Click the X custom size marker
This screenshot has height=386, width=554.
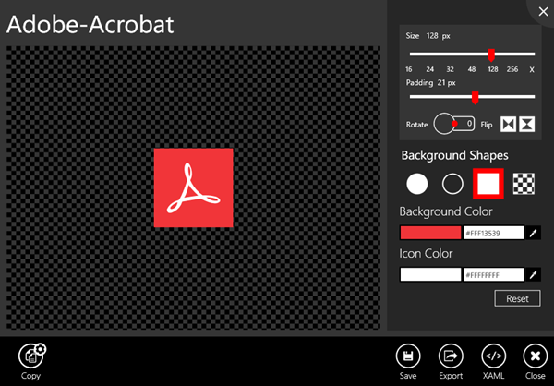pyautogui.click(x=532, y=69)
